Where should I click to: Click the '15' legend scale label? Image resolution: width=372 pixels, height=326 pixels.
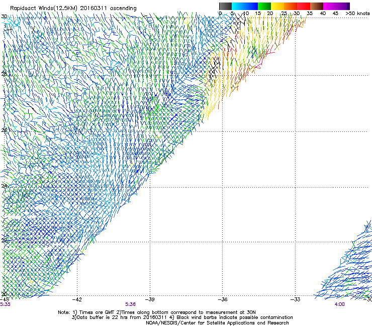point(258,13)
